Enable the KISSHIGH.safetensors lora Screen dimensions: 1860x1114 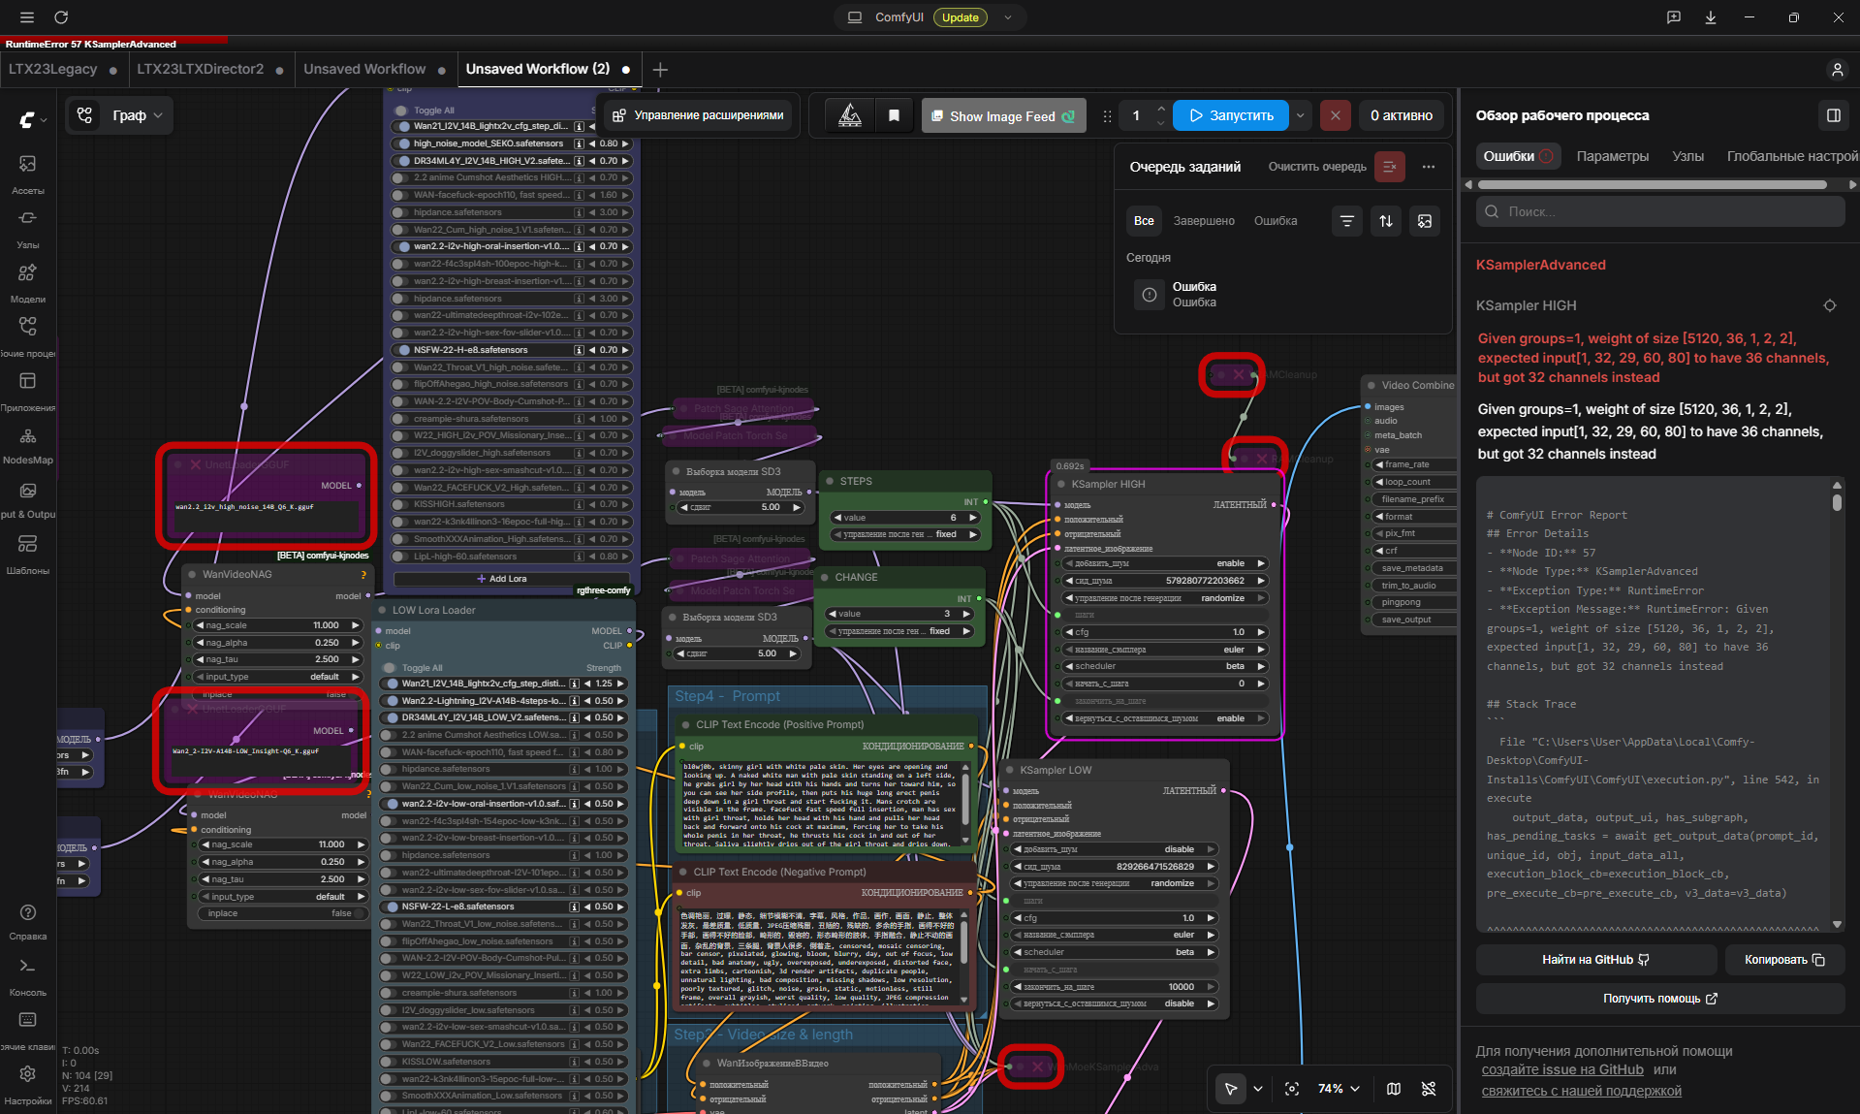pyautogui.click(x=399, y=504)
